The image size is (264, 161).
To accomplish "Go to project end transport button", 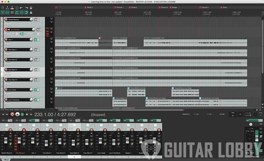I will pos(7,114).
